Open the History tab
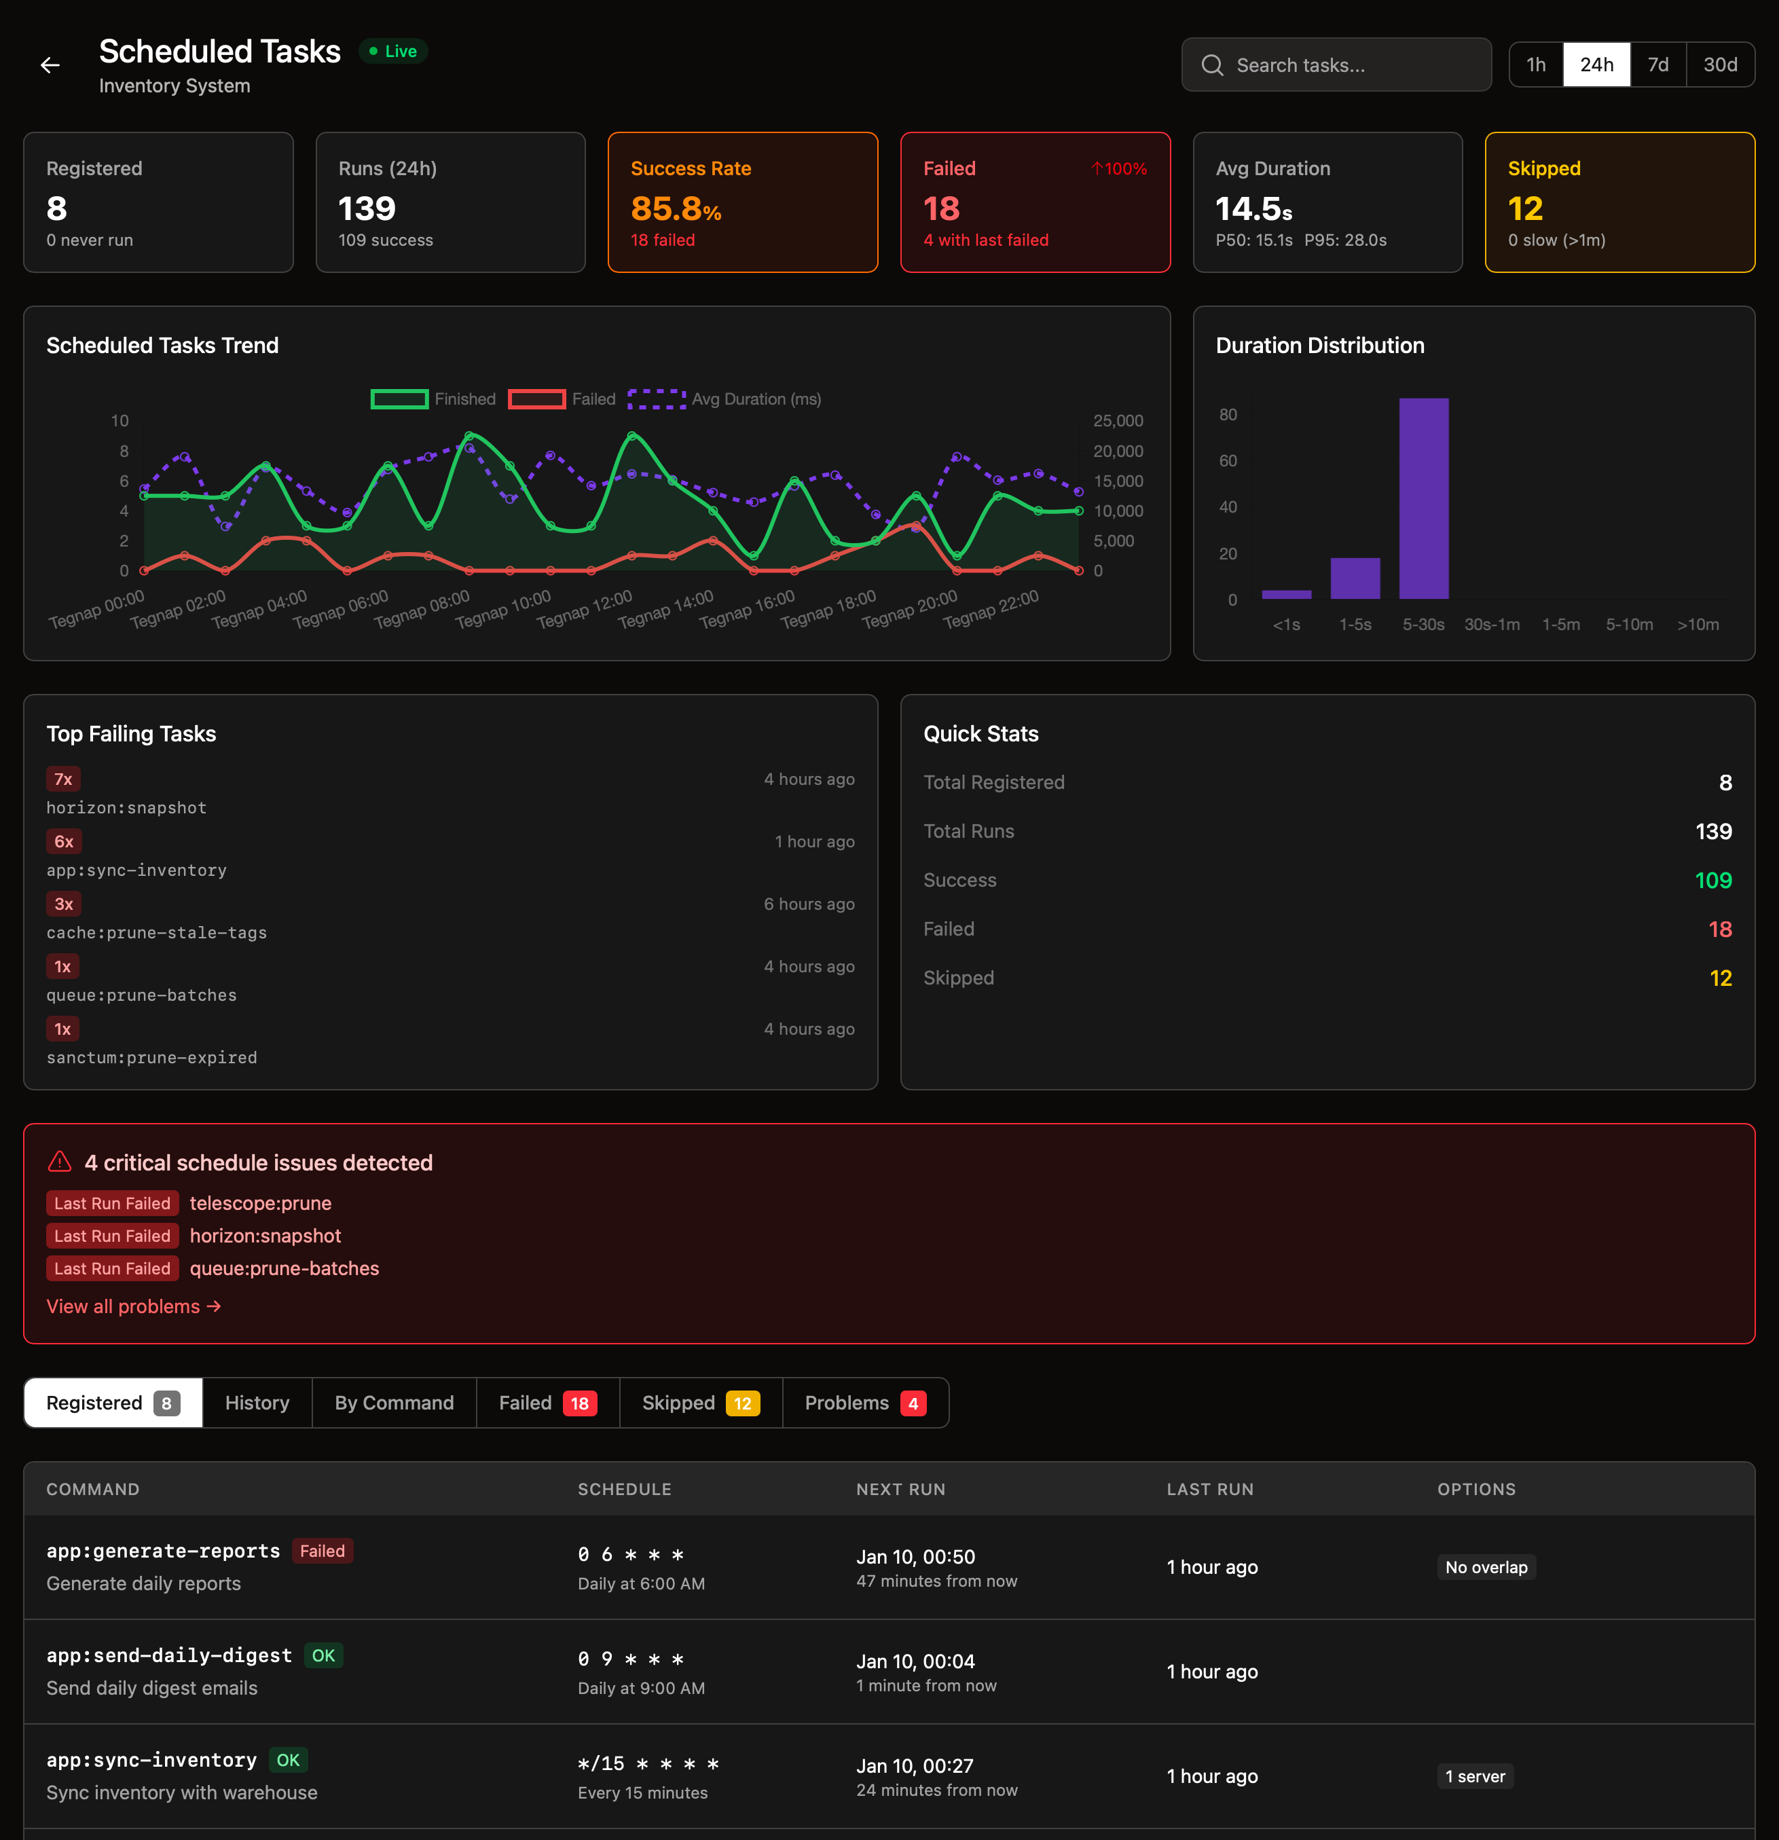Screen dimensions: 1779x1840 [257, 1403]
